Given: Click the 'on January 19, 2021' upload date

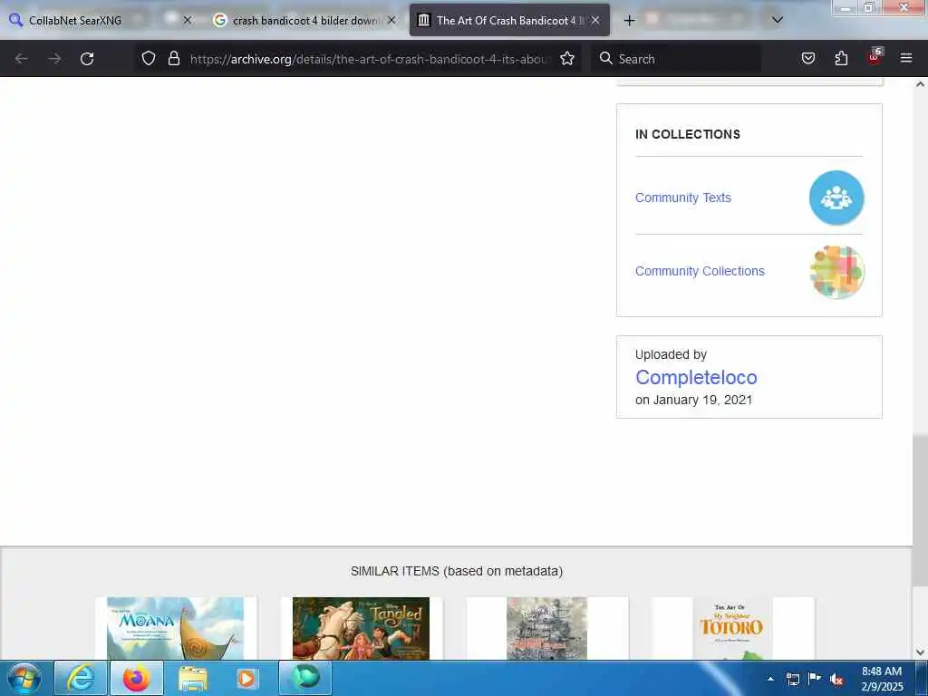Looking at the screenshot, I should point(693,400).
